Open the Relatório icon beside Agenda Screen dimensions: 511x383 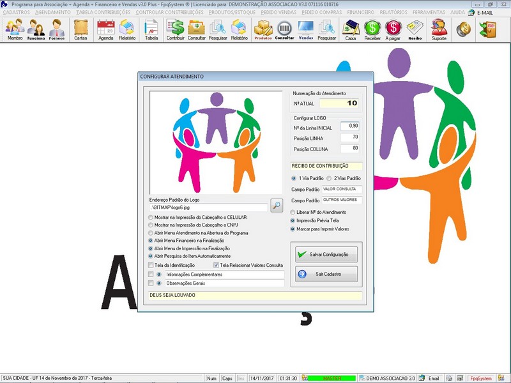tap(127, 29)
